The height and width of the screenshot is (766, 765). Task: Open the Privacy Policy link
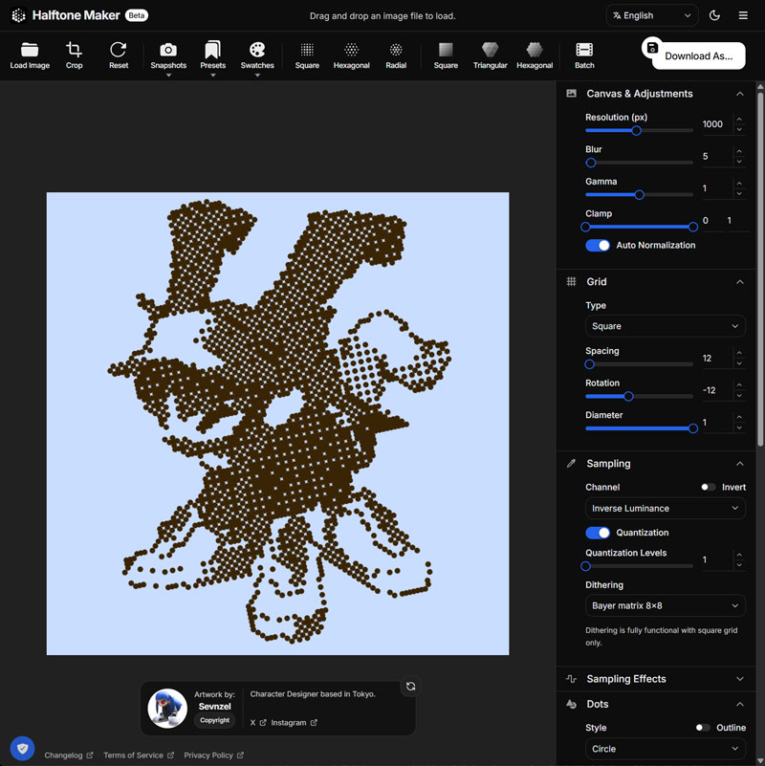click(213, 755)
